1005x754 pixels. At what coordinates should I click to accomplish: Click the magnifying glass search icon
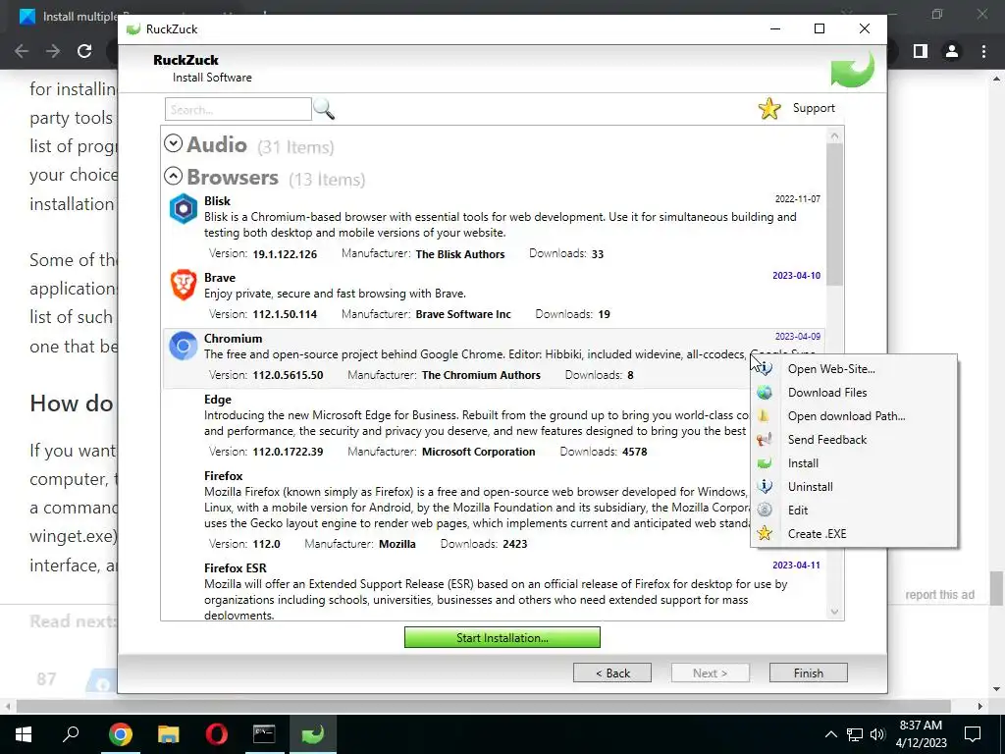pyautogui.click(x=324, y=109)
